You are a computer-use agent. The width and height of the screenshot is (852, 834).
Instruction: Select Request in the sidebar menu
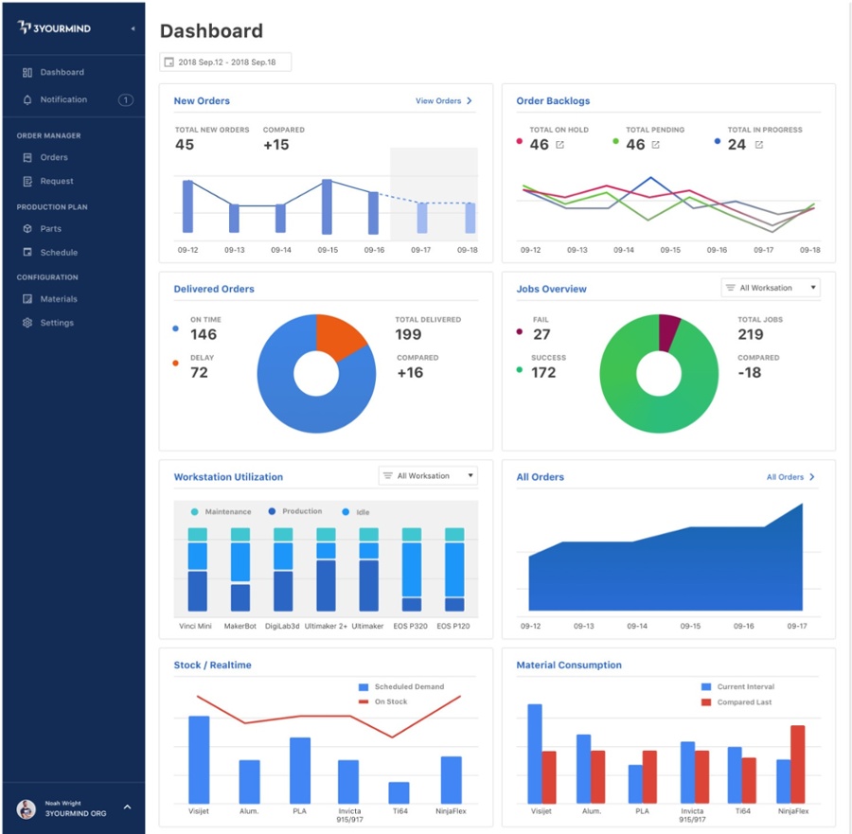click(56, 181)
